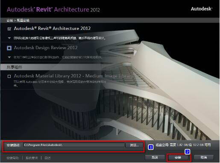Screen dimensions: 220x163
Task: Toggle the Autodesk Material Library 2012 checkbox
Action: [x=9, y=76]
